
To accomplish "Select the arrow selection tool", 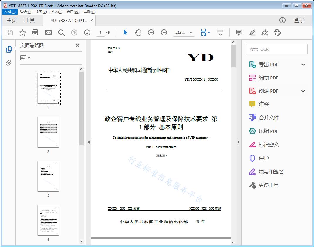I will [125, 33].
